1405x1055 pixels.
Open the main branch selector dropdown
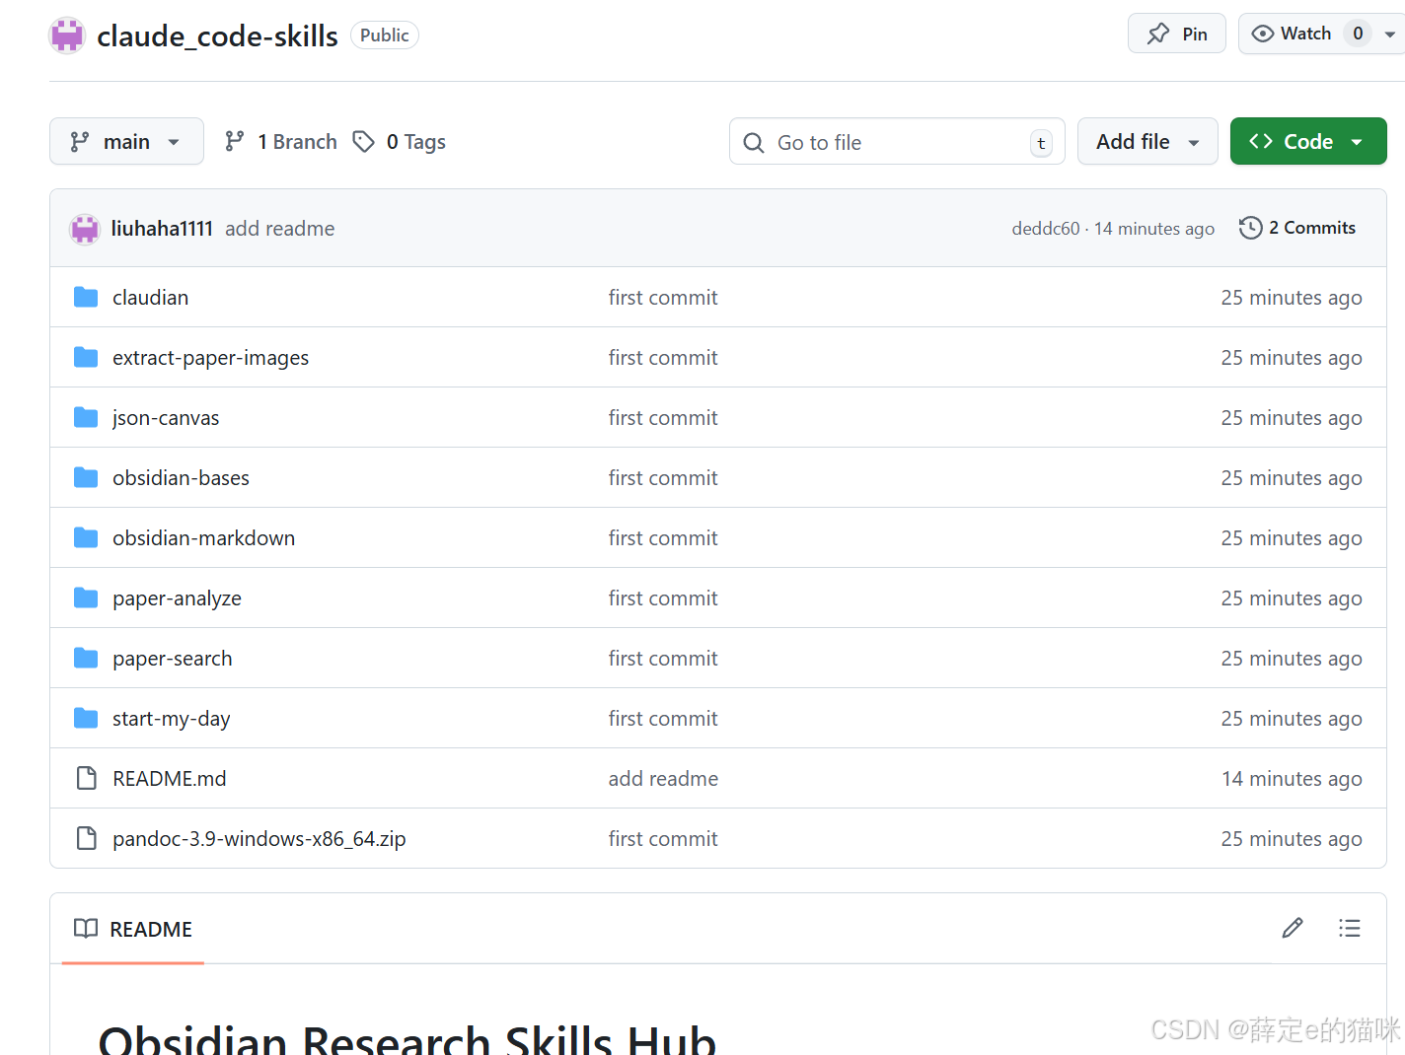126,141
